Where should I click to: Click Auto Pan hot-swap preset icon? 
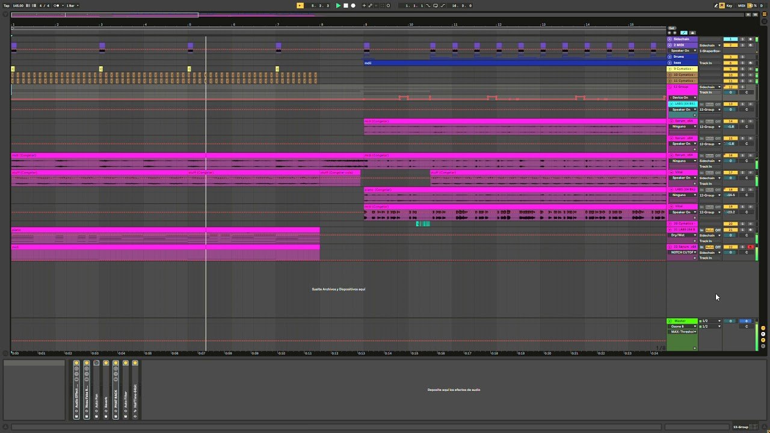point(96,410)
